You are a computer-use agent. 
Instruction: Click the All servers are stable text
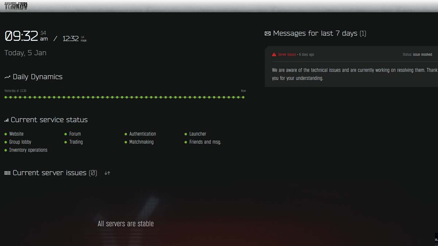click(x=125, y=223)
